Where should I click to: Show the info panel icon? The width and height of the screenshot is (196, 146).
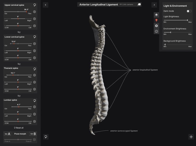tap(156, 31)
